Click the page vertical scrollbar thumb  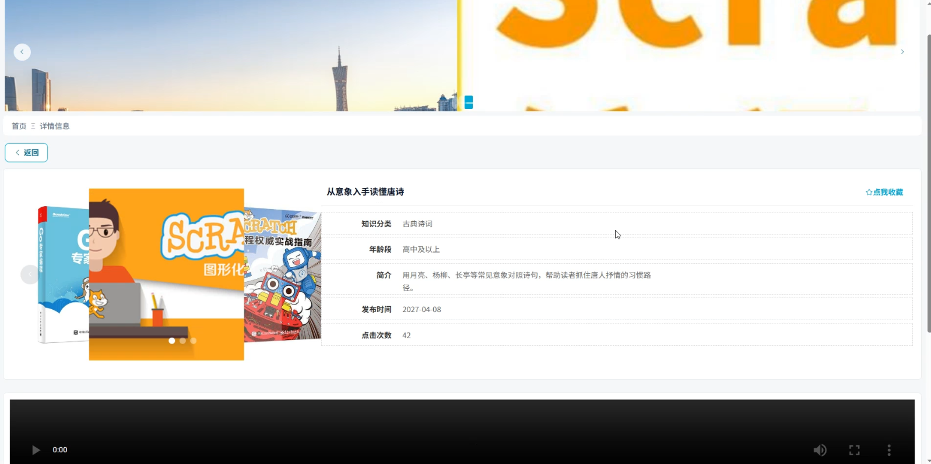929,183
